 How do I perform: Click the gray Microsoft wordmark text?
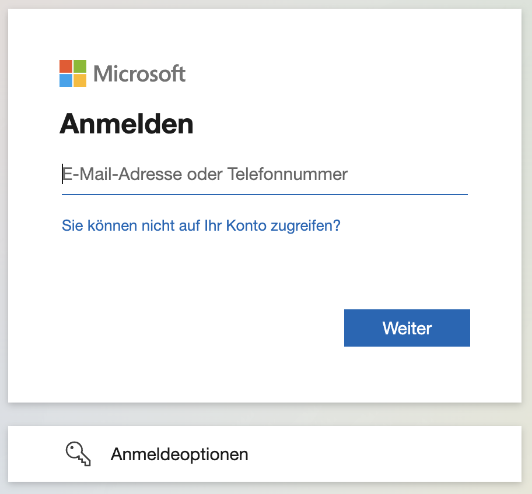pyautogui.click(x=139, y=73)
